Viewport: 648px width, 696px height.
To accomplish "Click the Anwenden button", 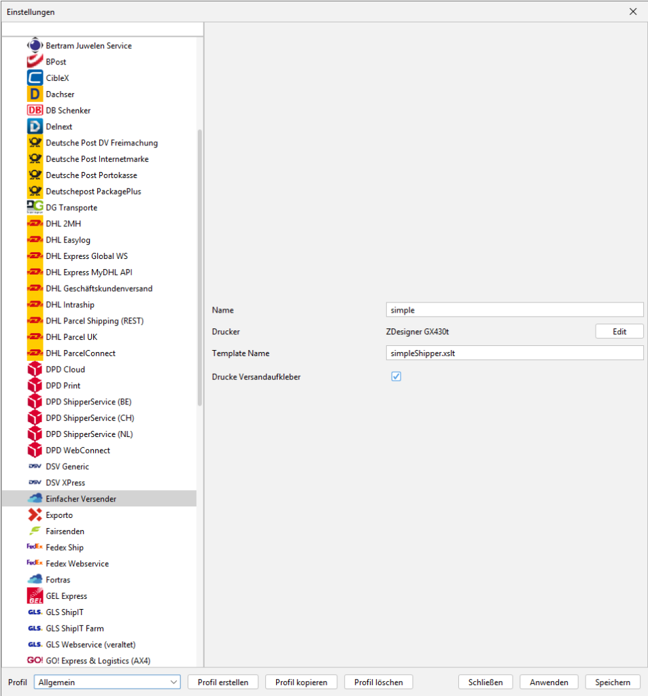I will pos(549,682).
